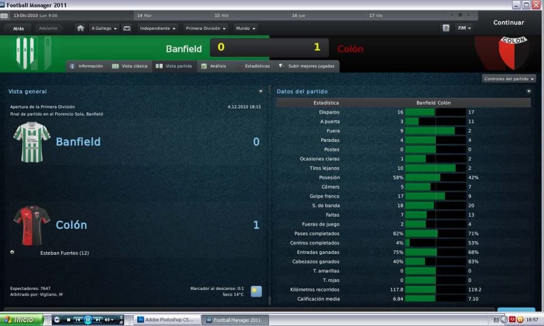Click the system clock showing 18:57

click(x=532, y=320)
